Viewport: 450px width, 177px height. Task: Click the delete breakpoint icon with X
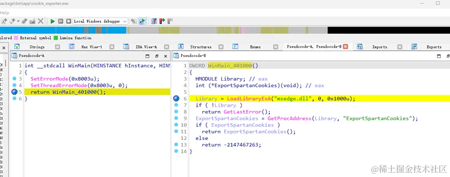[170, 21]
